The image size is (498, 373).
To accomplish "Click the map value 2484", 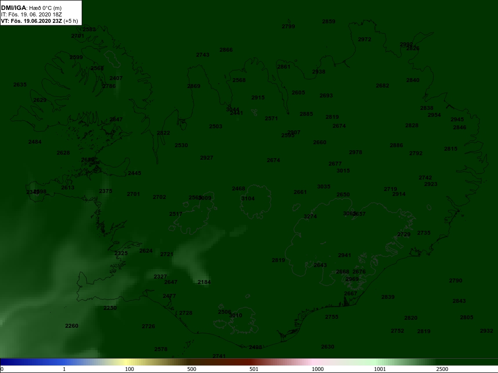I will pos(35,142).
